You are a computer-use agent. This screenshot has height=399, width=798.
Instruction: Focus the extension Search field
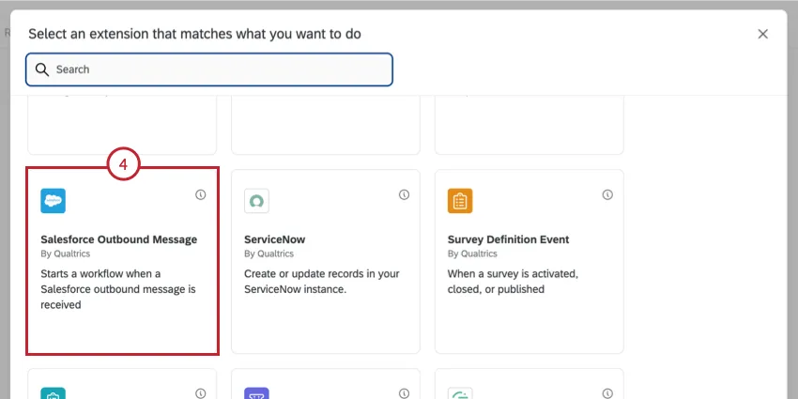coord(216,69)
